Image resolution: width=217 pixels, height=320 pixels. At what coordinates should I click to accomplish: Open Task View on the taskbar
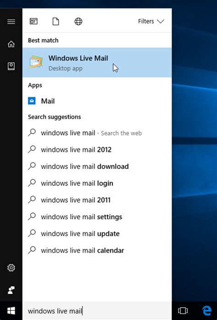183,311
